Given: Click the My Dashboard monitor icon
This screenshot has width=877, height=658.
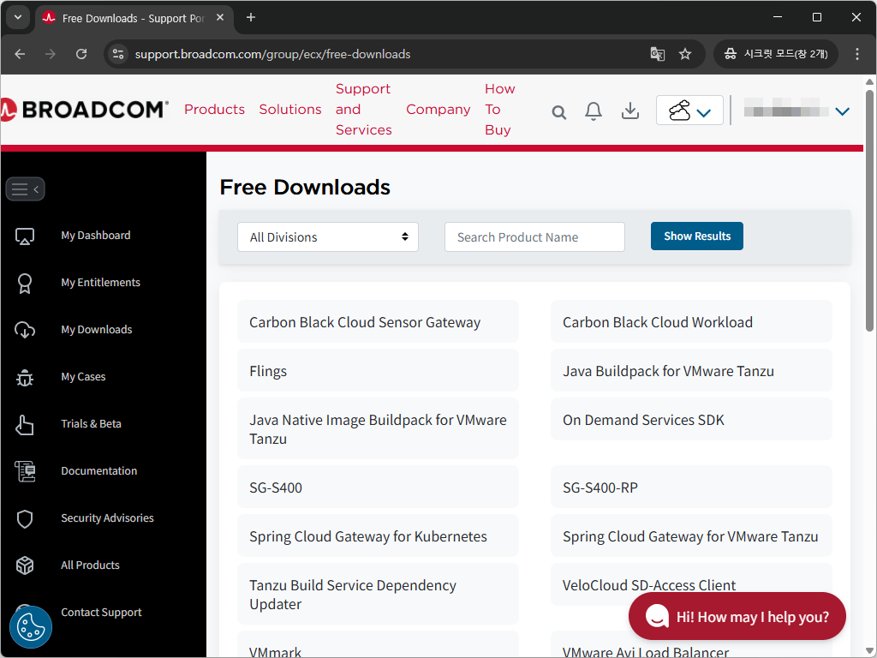Looking at the screenshot, I should coord(25,236).
